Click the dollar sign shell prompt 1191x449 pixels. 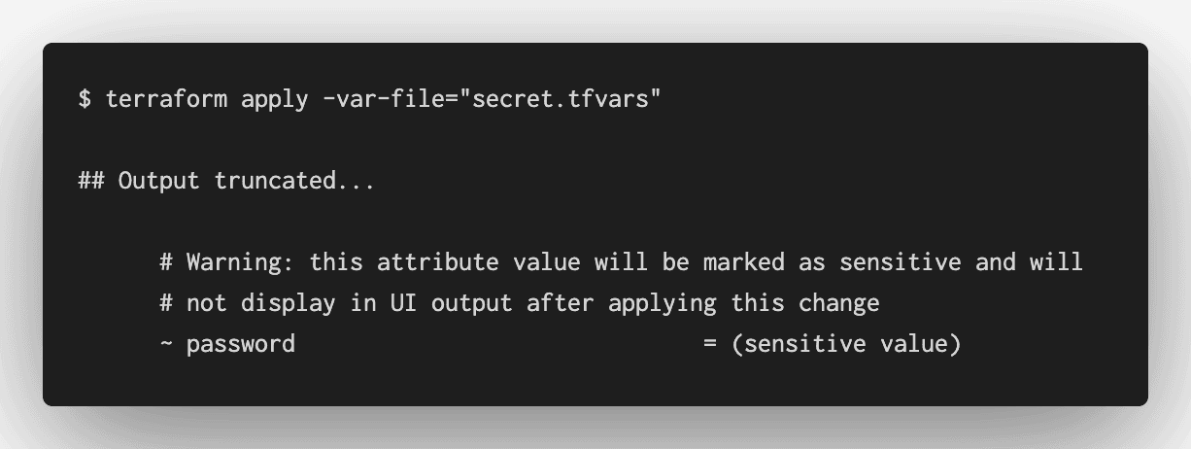pos(85,99)
